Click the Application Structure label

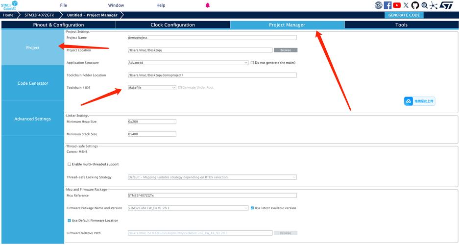tap(83, 63)
